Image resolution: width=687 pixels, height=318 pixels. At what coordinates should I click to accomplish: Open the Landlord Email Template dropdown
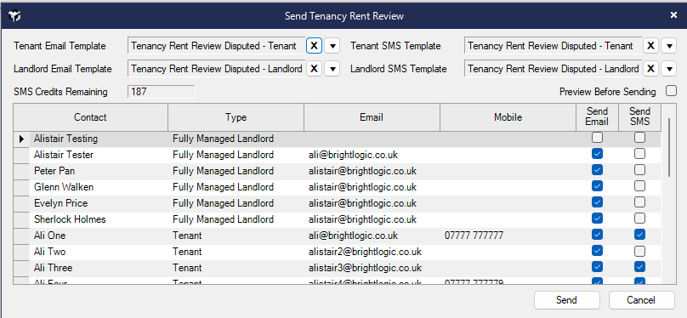[332, 69]
